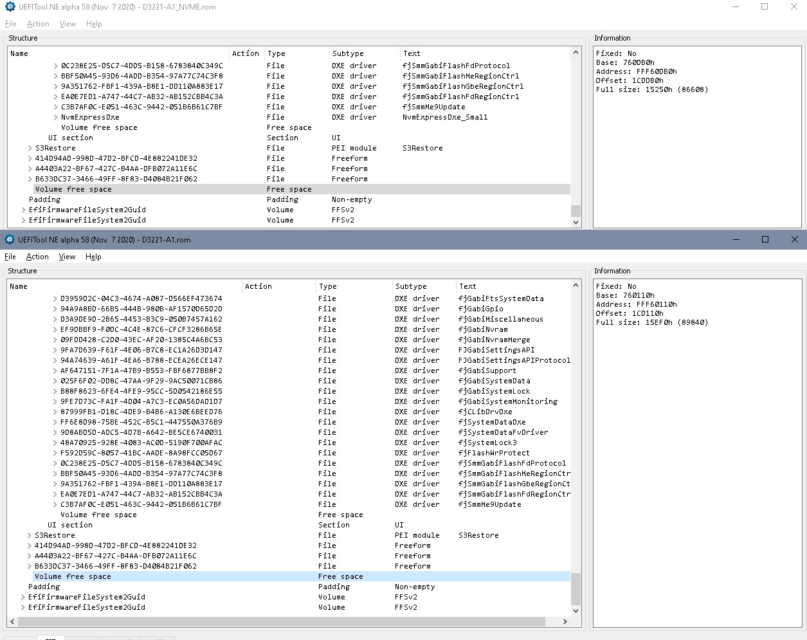Click scroll-down arrow in bottom Structure panel

[576, 610]
